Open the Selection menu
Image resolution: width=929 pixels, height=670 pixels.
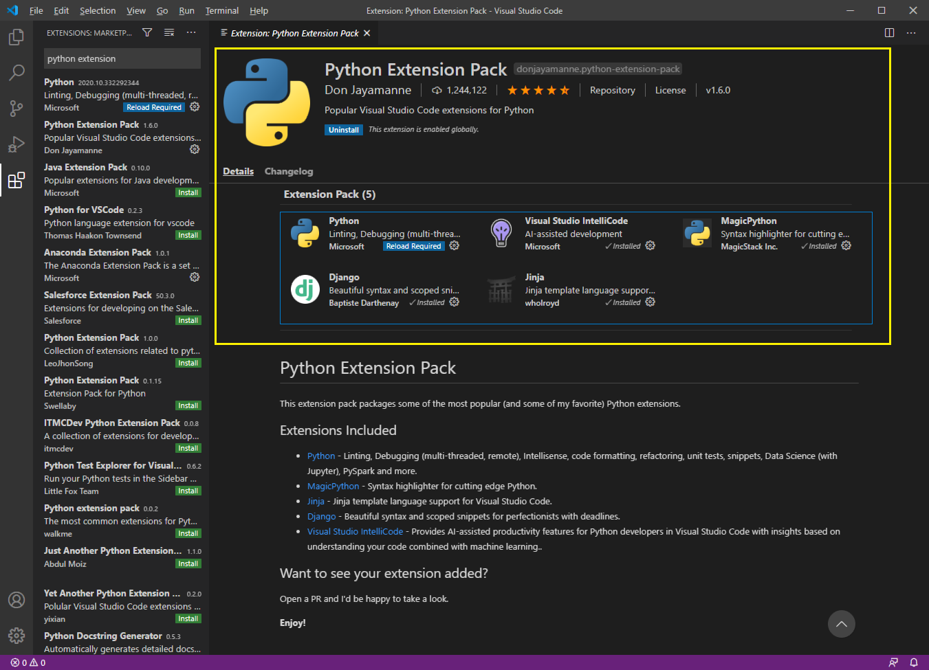coord(98,10)
